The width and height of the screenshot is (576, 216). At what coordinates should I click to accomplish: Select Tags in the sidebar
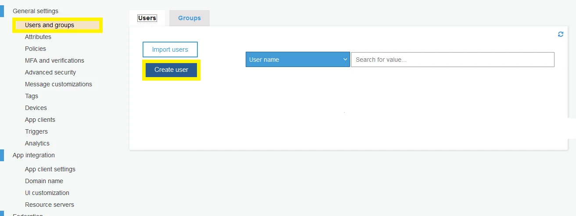coord(32,96)
